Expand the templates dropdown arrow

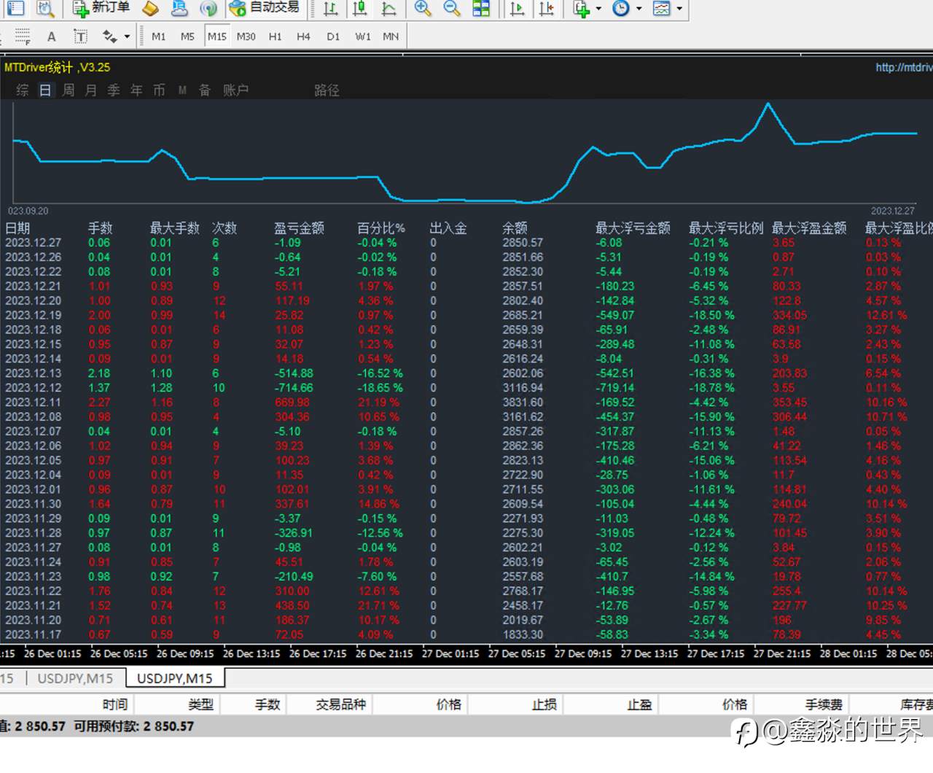[679, 9]
